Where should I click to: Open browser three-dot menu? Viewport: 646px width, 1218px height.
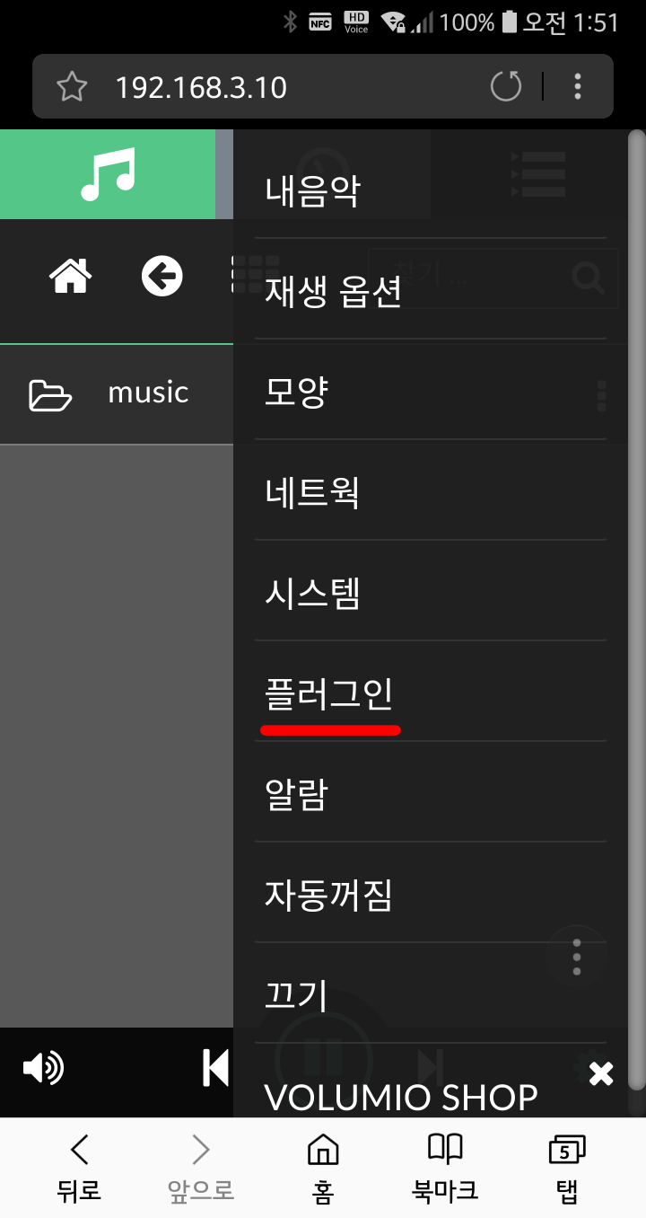pyautogui.click(x=578, y=86)
